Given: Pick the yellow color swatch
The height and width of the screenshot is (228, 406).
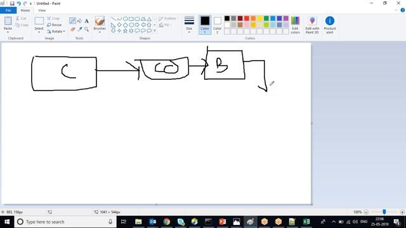Looking at the screenshot, I should tap(259, 18).
